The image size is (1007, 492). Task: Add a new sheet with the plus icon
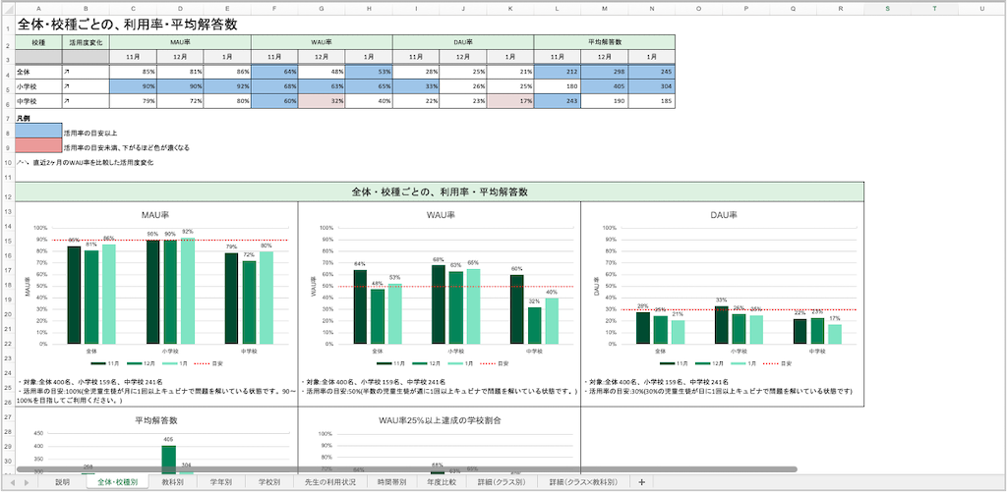[x=641, y=482]
